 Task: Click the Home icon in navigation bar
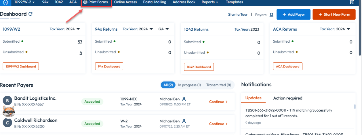coord(5,2)
